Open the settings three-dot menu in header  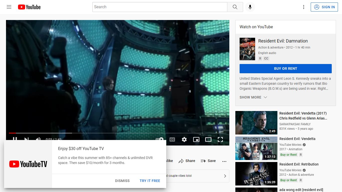click(x=304, y=7)
